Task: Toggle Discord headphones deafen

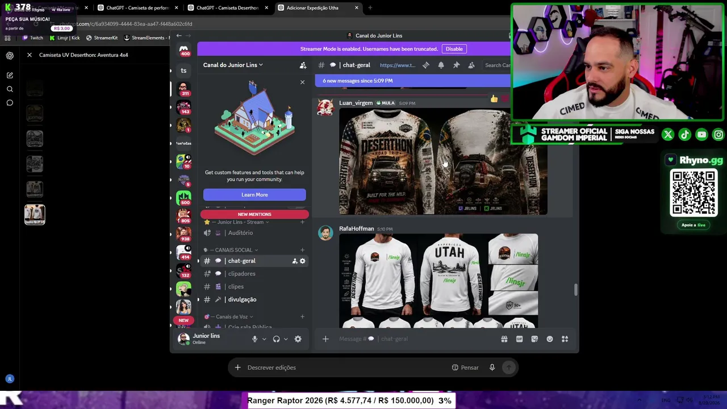Action: pyautogui.click(x=276, y=339)
